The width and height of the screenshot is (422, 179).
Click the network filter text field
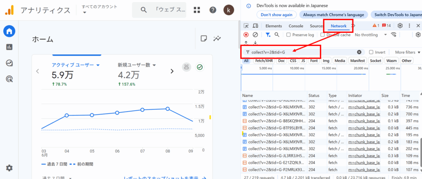[304, 52]
